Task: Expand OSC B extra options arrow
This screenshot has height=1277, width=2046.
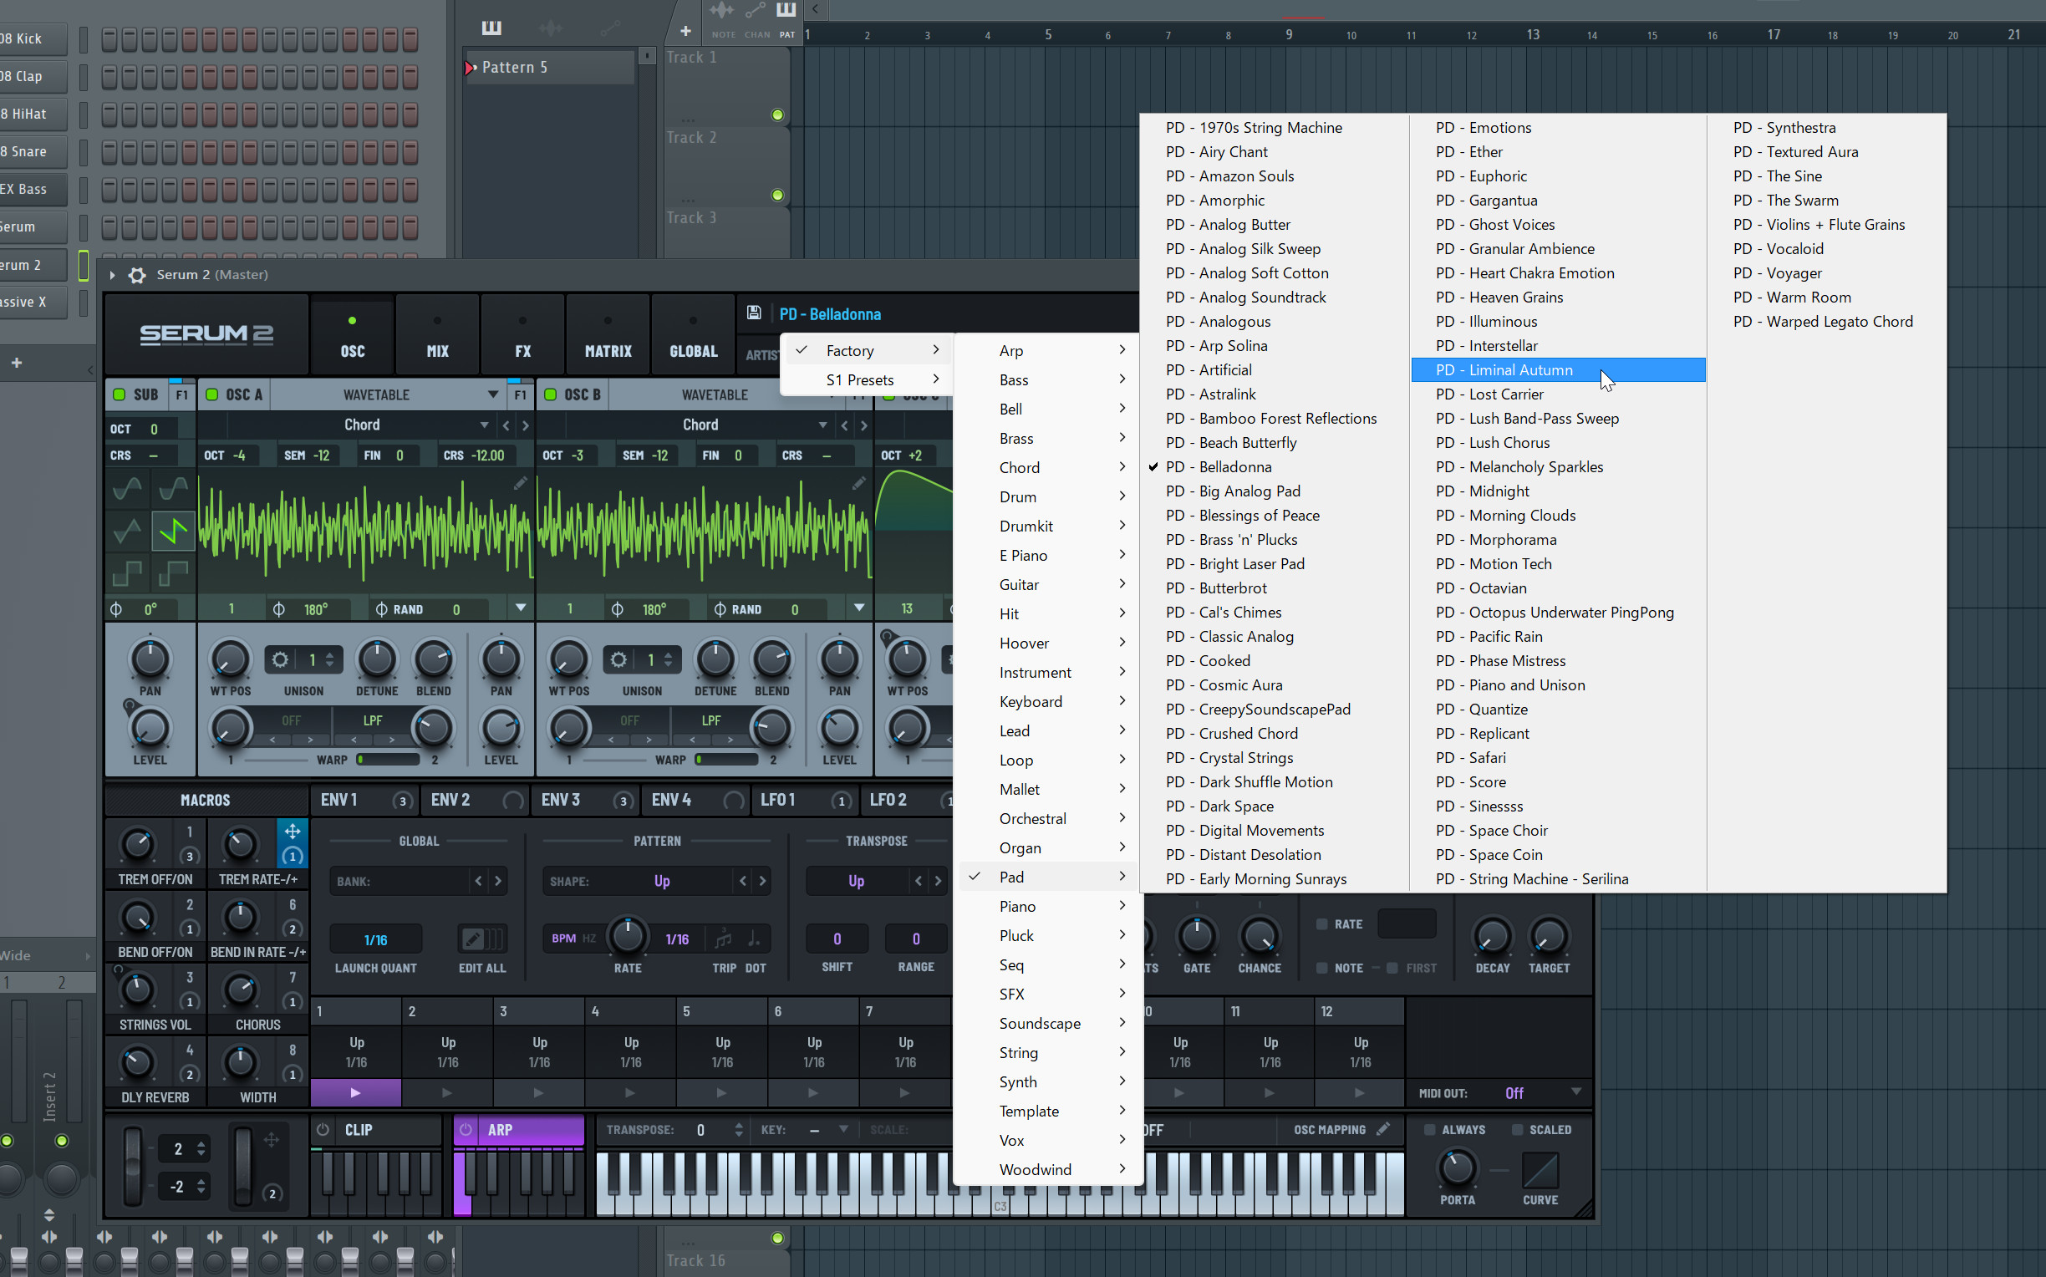Action: pos(858,608)
